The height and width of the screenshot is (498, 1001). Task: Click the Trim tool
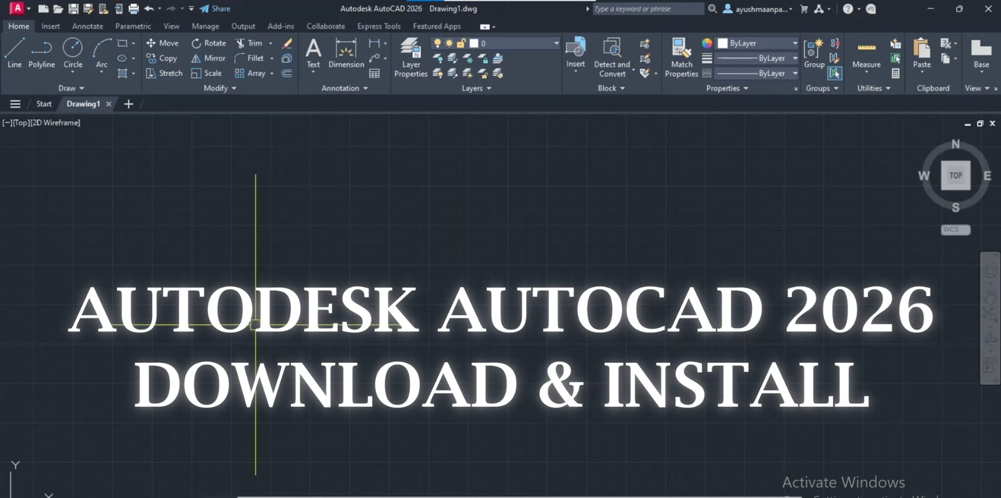(x=249, y=43)
